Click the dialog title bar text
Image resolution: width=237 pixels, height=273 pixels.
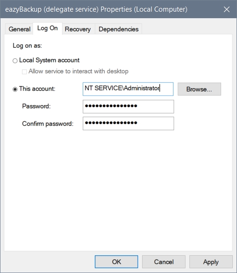pos(96,9)
